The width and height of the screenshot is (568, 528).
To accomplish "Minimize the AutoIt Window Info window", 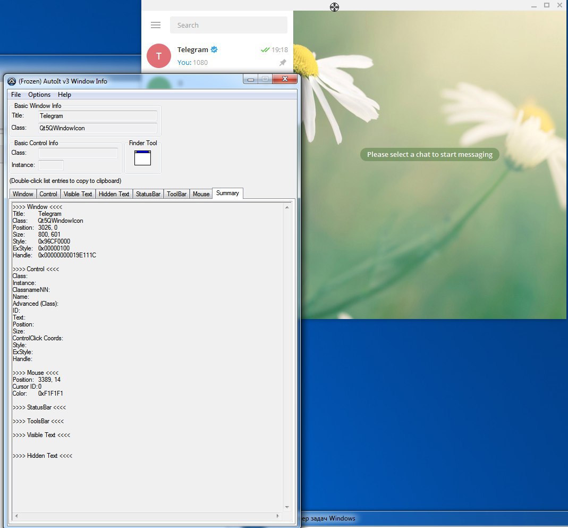I will (x=250, y=79).
